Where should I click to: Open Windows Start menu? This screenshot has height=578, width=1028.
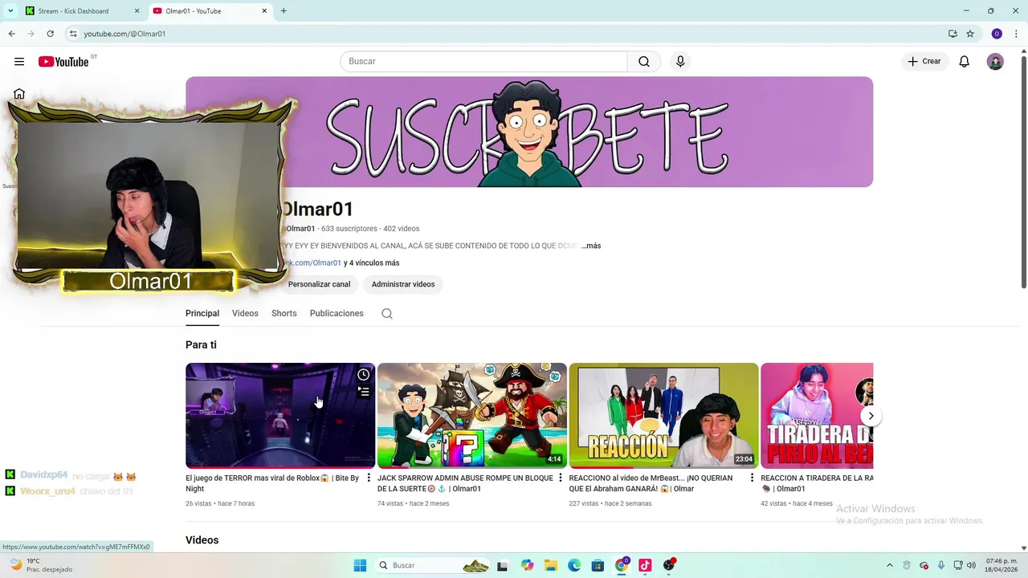(x=360, y=565)
